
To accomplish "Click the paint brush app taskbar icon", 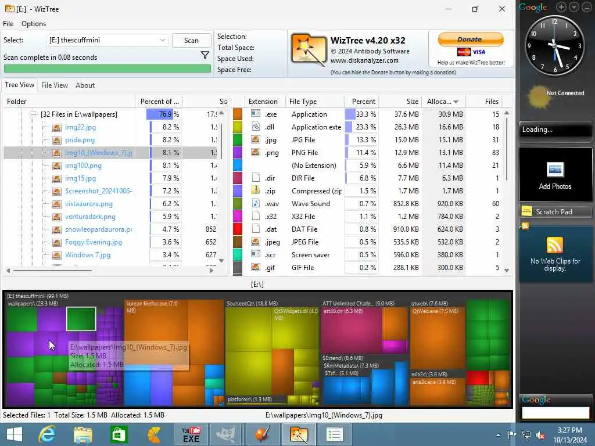I will pos(262,434).
